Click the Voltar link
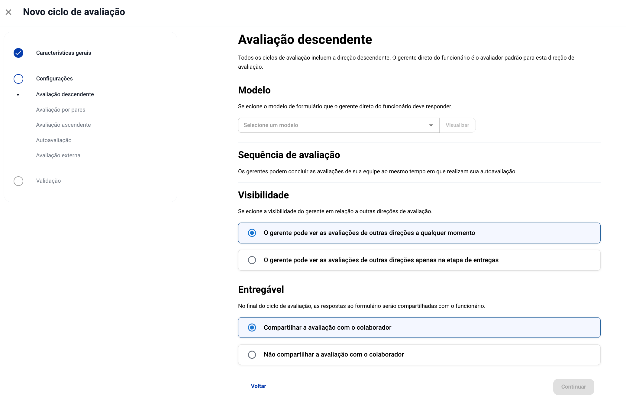Viewport: 626px width, 401px height. (x=258, y=386)
